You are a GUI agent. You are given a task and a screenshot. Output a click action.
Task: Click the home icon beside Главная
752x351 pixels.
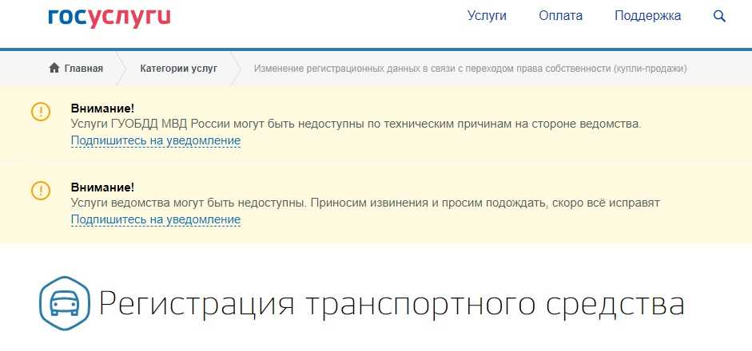point(54,68)
